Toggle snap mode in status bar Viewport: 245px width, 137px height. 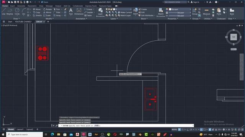[x=182, y=129]
